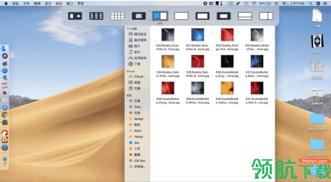Filter by the 重要 tag
The height and width of the screenshot is (182, 331).
[x=135, y=155]
